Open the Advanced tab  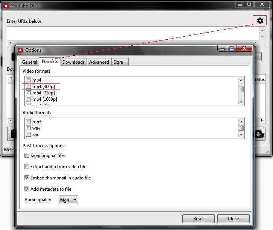pos(99,62)
